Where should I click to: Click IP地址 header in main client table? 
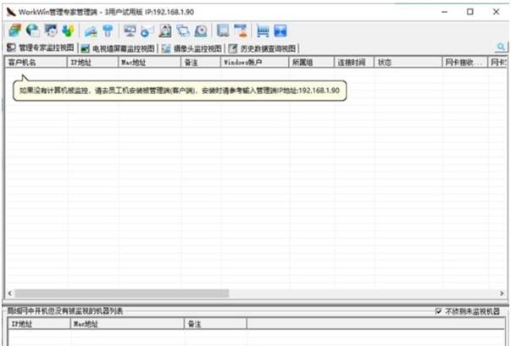pyautogui.click(x=92, y=62)
